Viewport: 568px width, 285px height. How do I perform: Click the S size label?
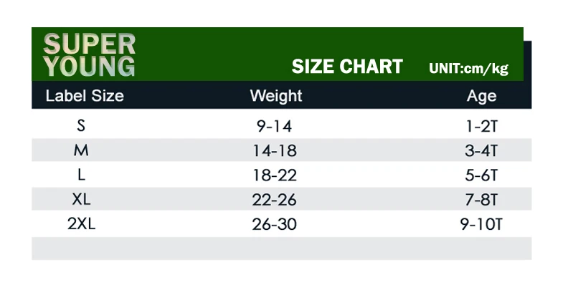81,125
